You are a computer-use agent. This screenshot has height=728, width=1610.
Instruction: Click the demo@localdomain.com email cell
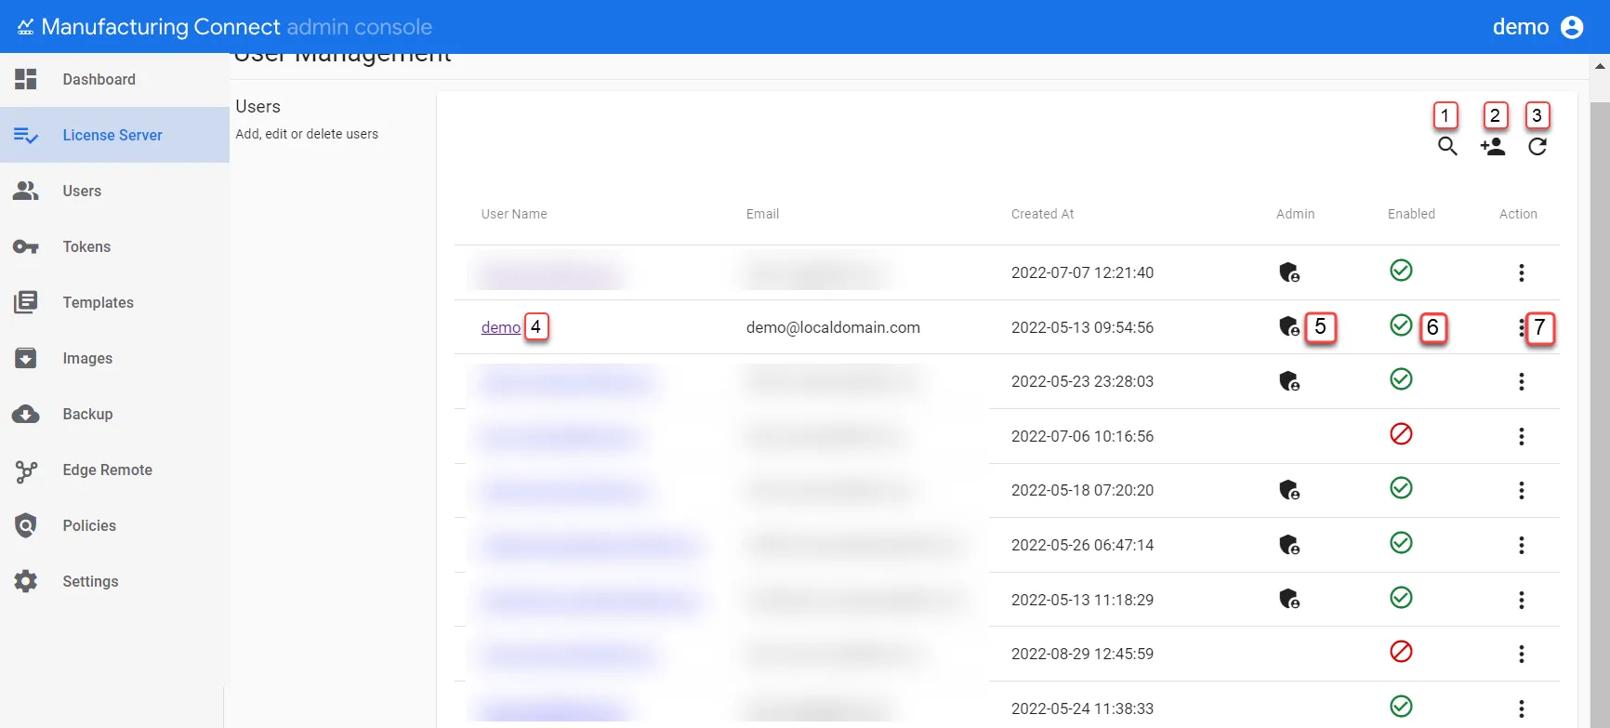click(833, 327)
